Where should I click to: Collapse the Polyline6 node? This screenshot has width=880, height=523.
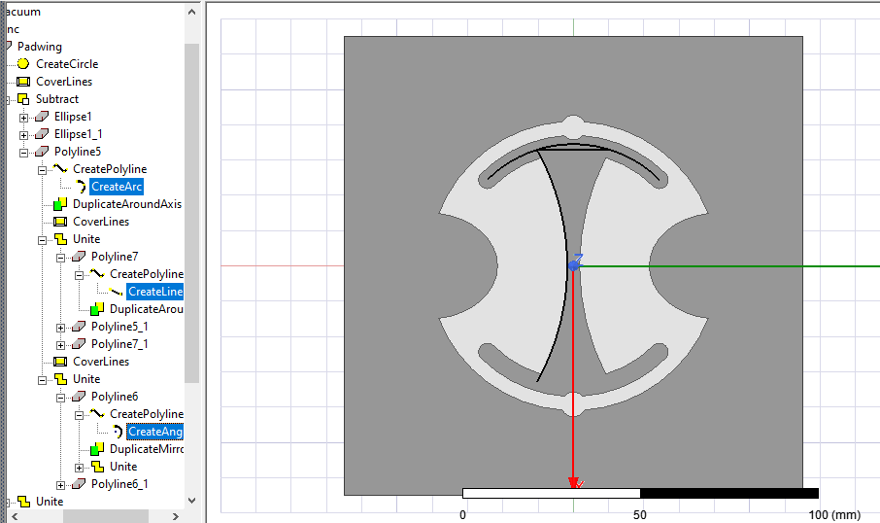60,398
